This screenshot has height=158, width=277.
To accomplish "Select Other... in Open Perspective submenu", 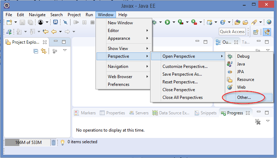I will pos(244,97).
